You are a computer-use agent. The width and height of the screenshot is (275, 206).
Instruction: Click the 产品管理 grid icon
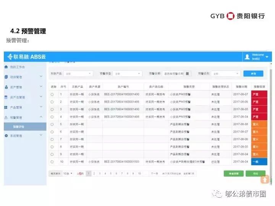pos(6,108)
